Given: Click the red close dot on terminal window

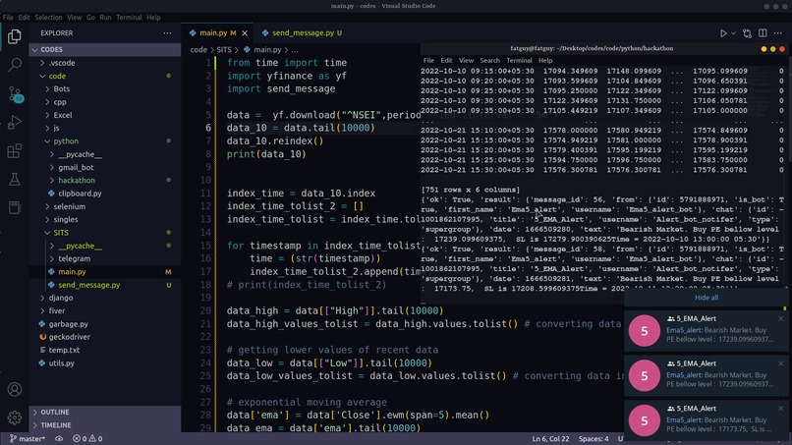Looking at the screenshot, I should click(782, 49).
